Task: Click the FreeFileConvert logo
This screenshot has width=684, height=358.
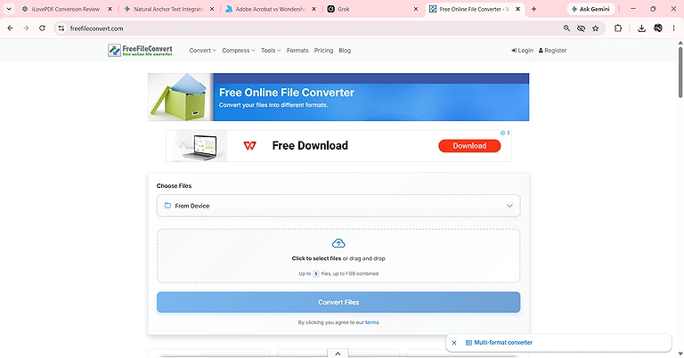Action: [x=140, y=50]
